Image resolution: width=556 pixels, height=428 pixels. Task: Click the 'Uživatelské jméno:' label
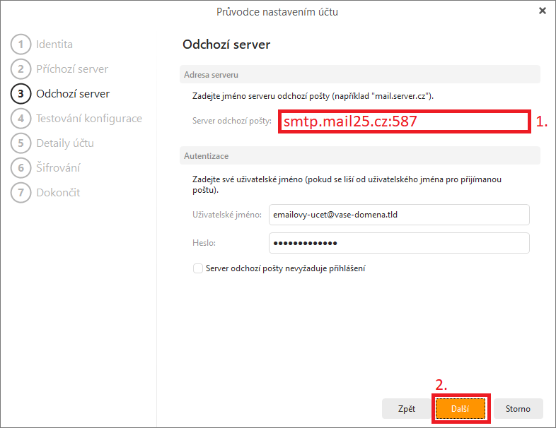[x=227, y=215]
